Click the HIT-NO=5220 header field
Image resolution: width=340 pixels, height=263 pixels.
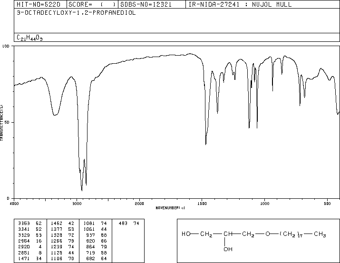(39, 4)
